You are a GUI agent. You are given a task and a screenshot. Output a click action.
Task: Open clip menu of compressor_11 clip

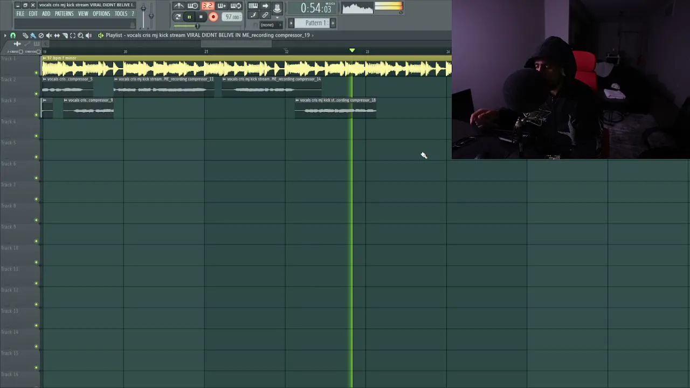pyautogui.click(x=116, y=79)
